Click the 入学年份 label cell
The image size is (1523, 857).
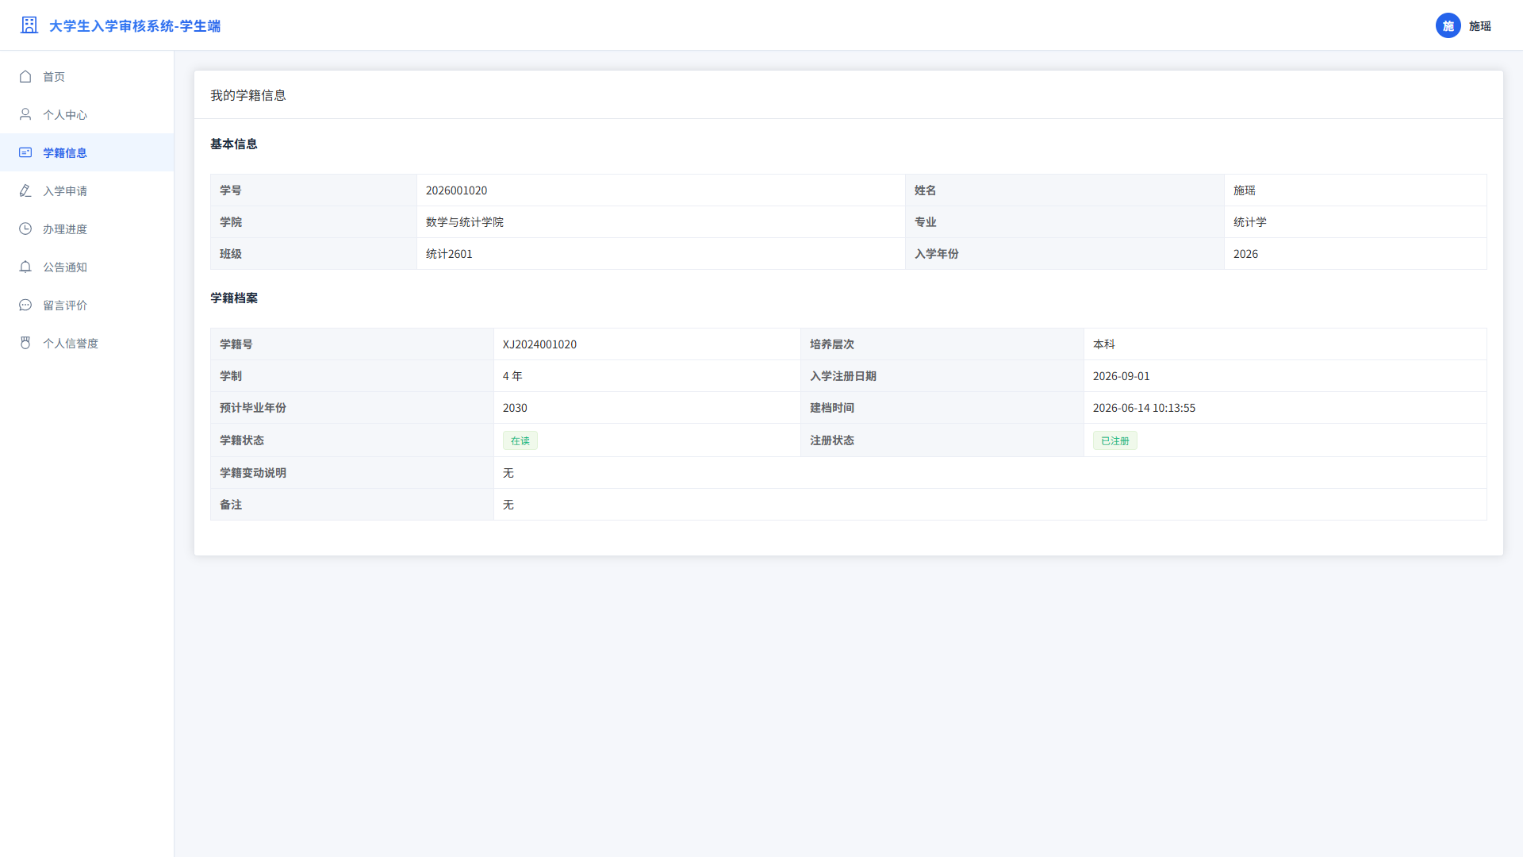tap(1065, 254)
